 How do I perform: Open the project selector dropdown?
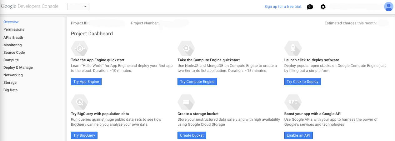(x=78, y=7)
